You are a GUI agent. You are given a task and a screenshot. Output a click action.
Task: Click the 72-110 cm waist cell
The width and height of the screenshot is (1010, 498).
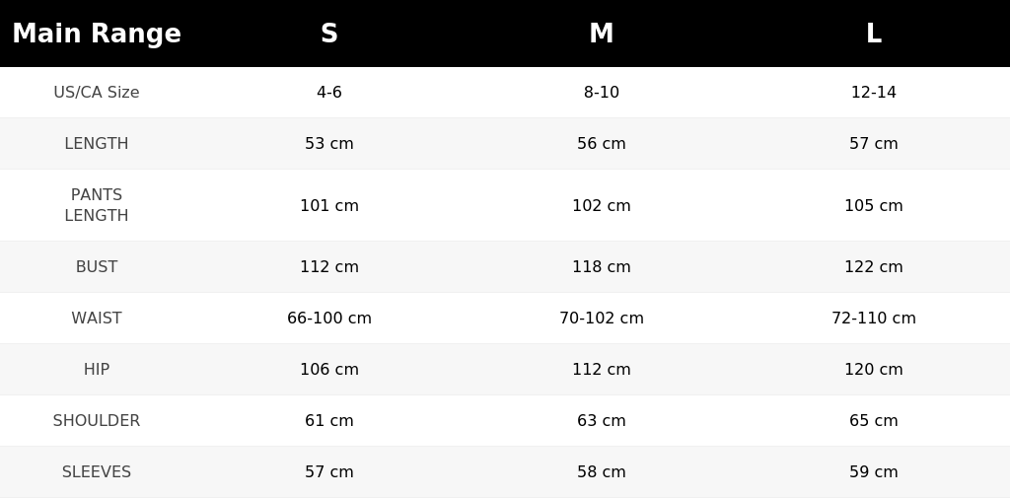[874, 318]
